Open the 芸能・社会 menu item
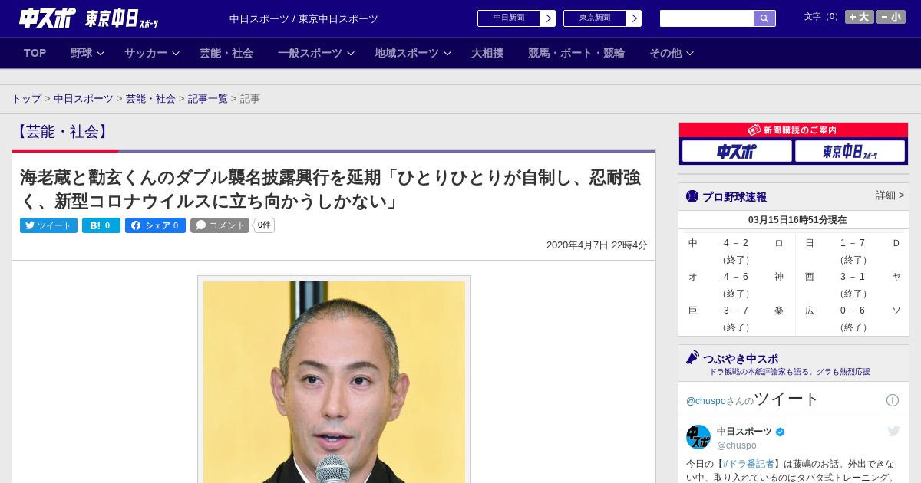The height and width of the screenshot is (483, 921). click(226, 53)
